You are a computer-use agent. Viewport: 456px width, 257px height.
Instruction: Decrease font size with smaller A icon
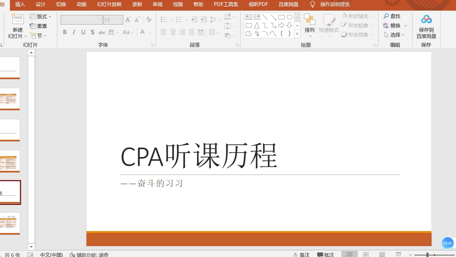tap(137, 20)
